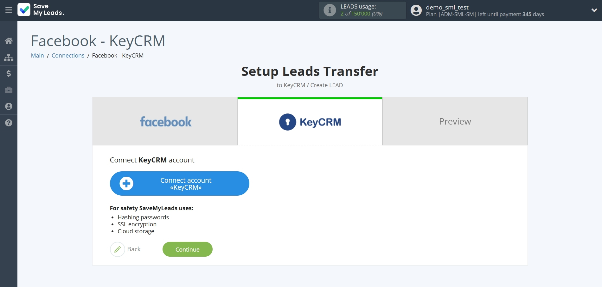Image resolution: width=602 pixels, height=287 pixels.
Task: Open the Help question mark icon
Action: click(x=9, y=123)
